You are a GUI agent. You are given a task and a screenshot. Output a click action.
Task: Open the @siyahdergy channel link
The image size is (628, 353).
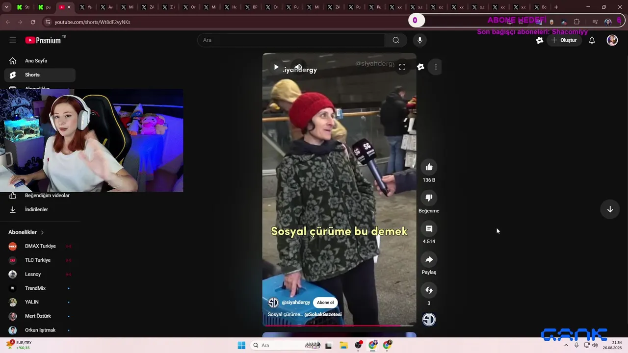click(296, 303)
